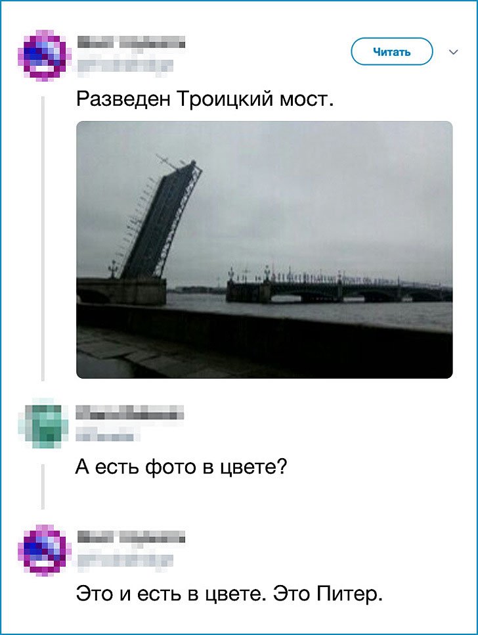Open the reply "Это и есть в цвете. Это Питер."
478x635 pixels.
(x=229, y=594)
